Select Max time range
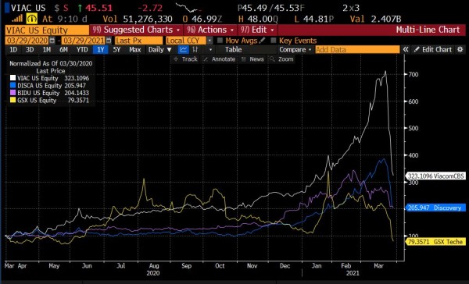The image size is (469, 284). (135, 50)
